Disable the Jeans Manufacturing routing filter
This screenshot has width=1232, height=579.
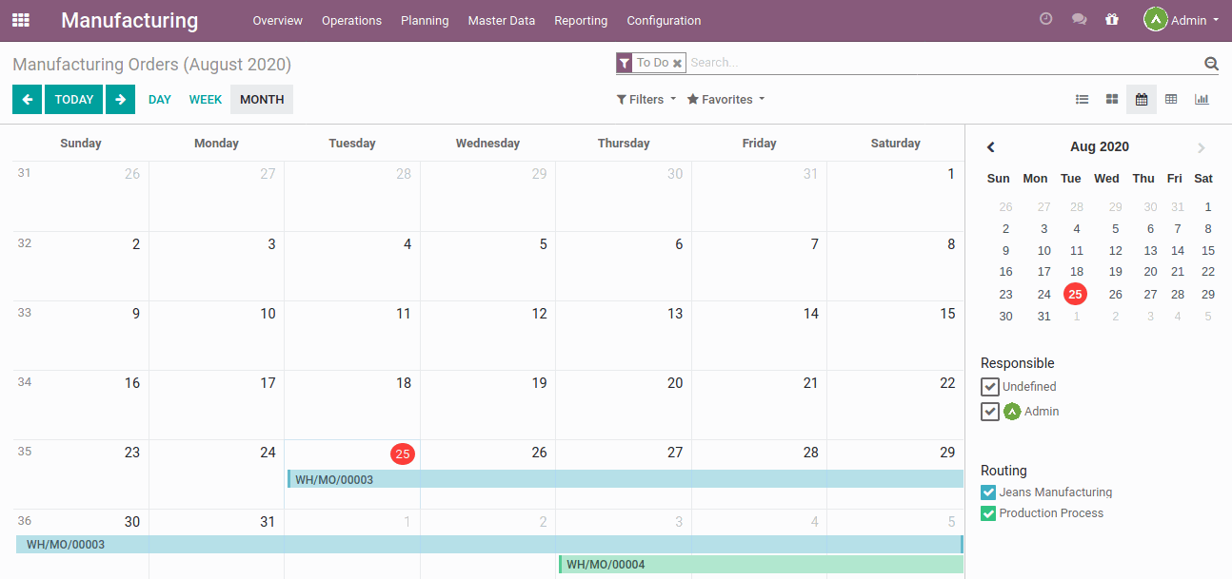click(987, 492)
